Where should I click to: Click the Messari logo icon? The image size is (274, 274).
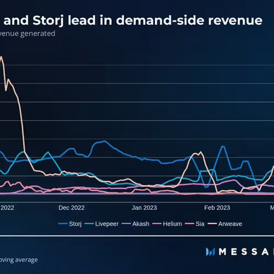pos(210,252)
